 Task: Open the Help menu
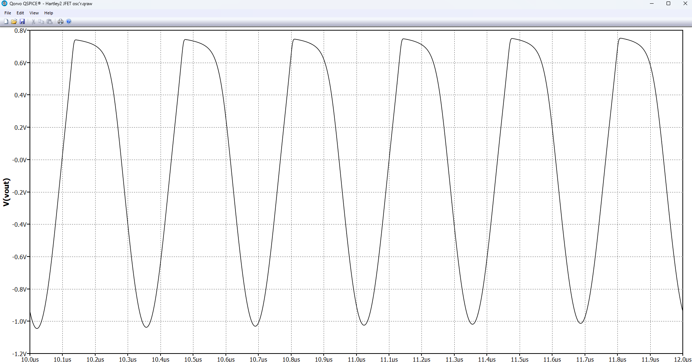[x=49, y=13]
